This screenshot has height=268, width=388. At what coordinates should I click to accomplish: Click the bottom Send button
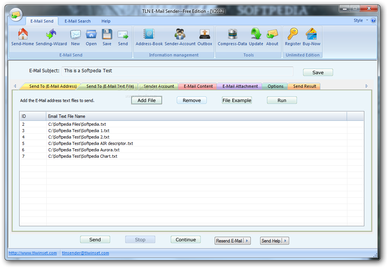pos(95,239)
